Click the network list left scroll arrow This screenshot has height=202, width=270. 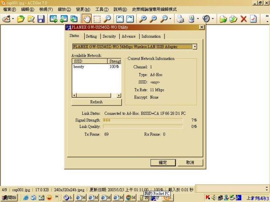[x=74, y=96]
